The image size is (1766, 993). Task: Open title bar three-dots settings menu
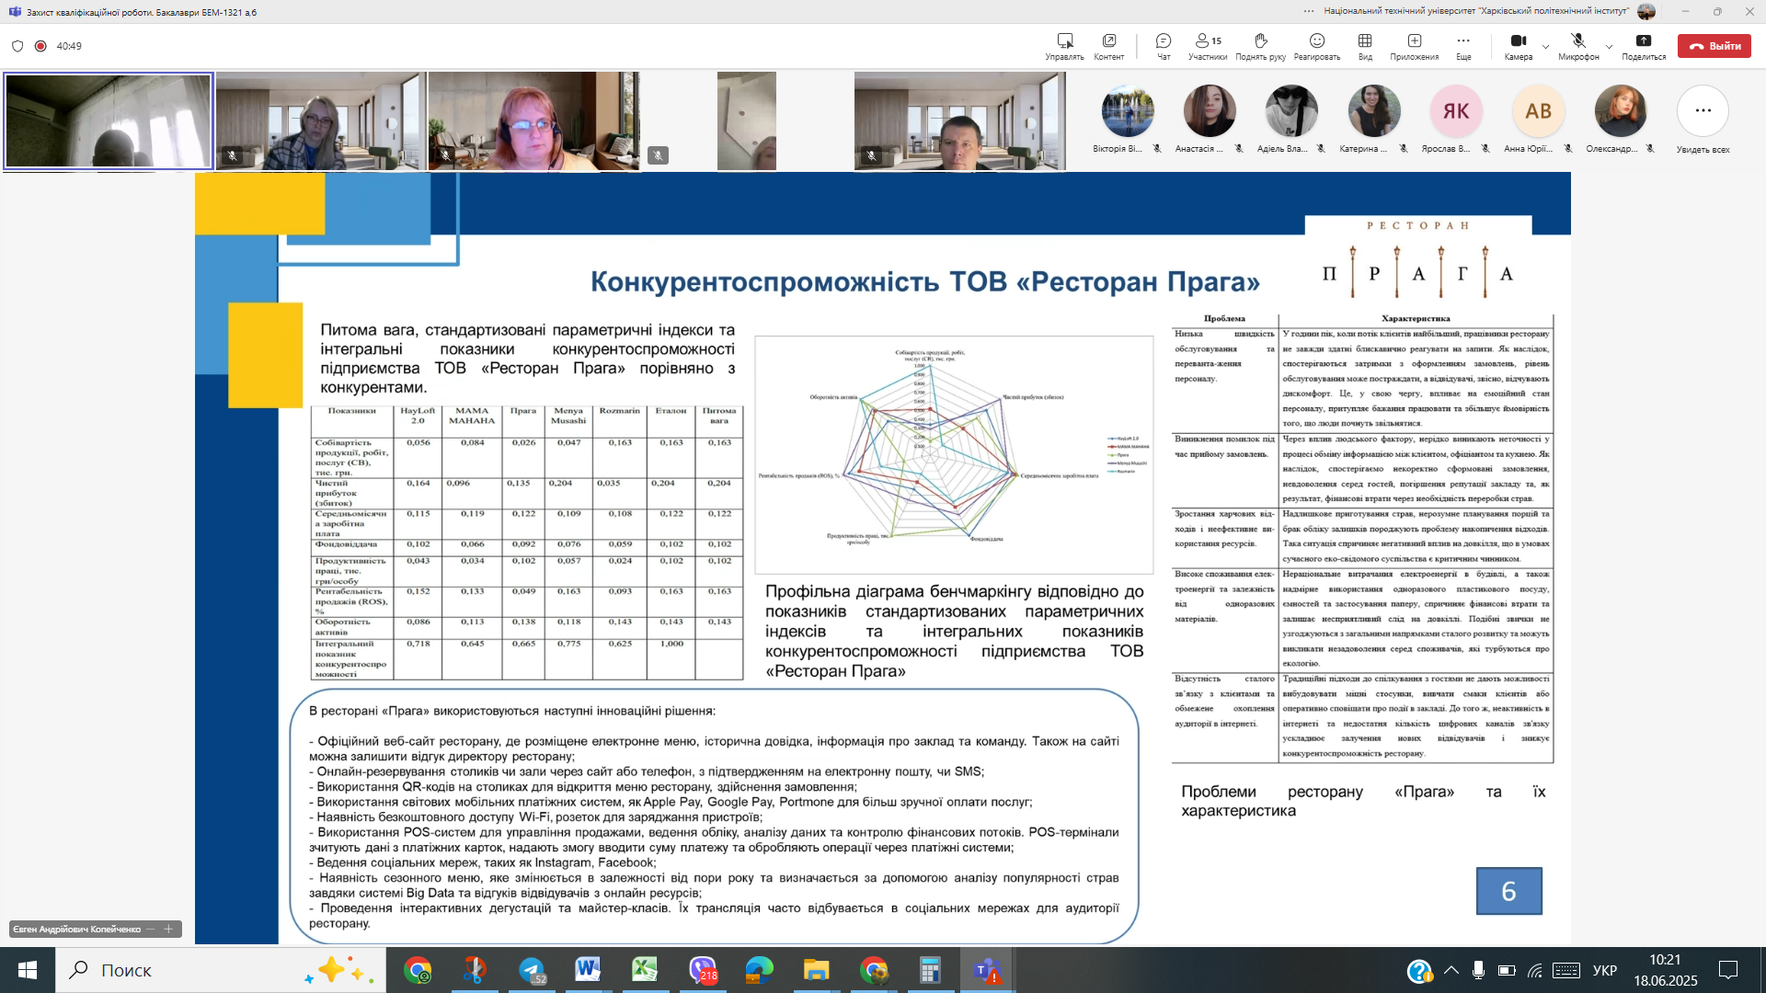[1308, 11]
